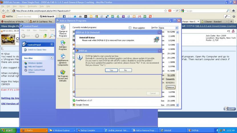Switch to Have/Did any of the Be... tab
The height and width of the screenshot is (133, 237).
click(14, 22)
